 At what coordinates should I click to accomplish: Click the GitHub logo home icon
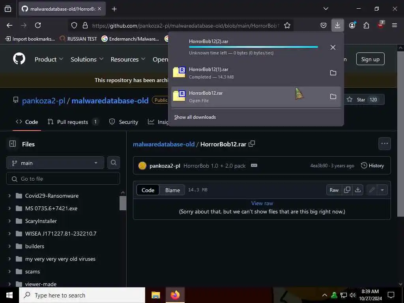pos(19,59)
